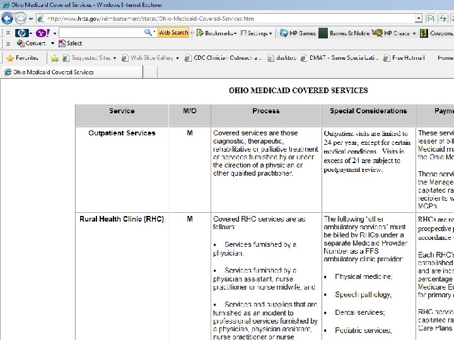The image size is (454, 340).
Task: Click the Add to Favorites bar icon
Action: tap(55, 58)
